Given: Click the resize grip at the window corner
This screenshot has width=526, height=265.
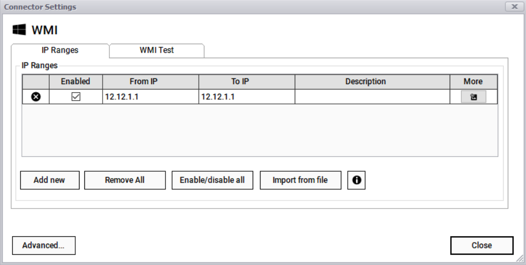Looking at the screenshot, I should (520, 259).
